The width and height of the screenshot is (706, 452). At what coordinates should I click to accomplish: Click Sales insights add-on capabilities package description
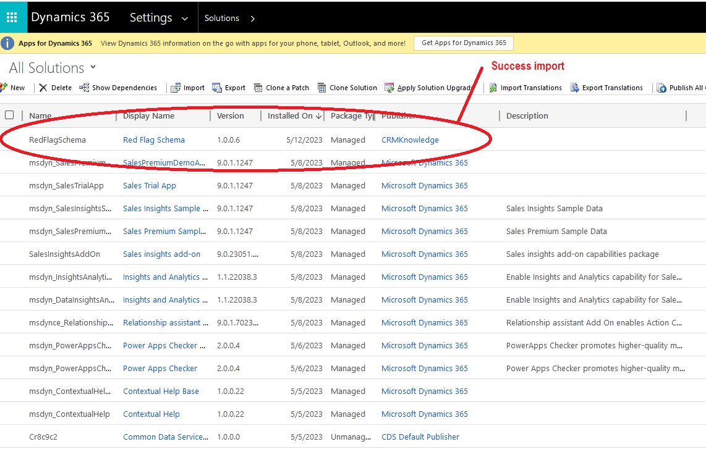(x=582, y=254)
